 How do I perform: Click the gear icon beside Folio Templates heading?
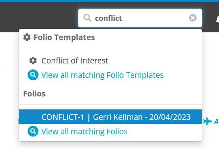(x=27, y=37)
